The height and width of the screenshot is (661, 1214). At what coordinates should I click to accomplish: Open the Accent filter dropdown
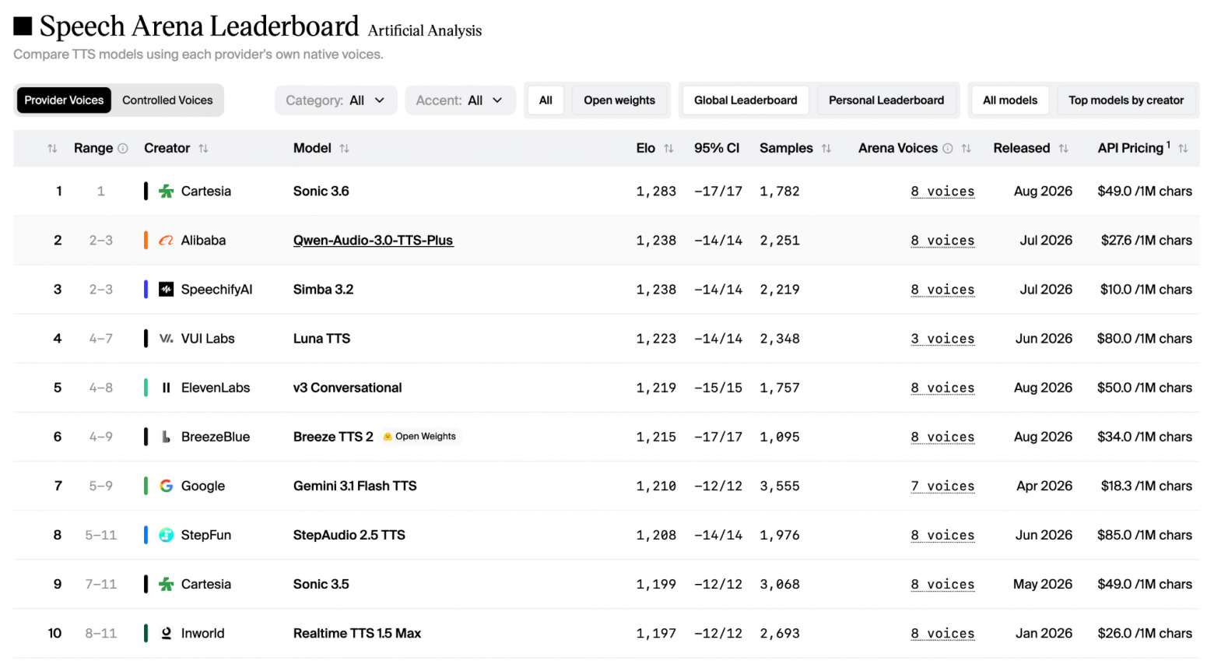click(x=460, y=100)
